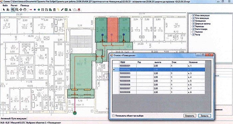The image size is (233, 124).
Task: Pick the hand pan tool
Action: click(25, 10)
